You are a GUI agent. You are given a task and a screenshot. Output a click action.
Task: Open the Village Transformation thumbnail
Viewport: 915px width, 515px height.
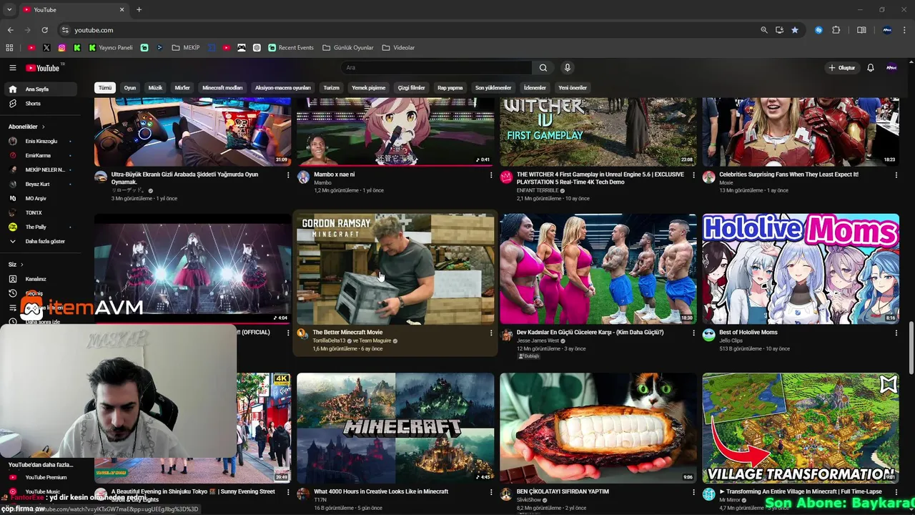click(x=801, y=428)
